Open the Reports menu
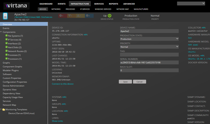 tap(113, 4)
